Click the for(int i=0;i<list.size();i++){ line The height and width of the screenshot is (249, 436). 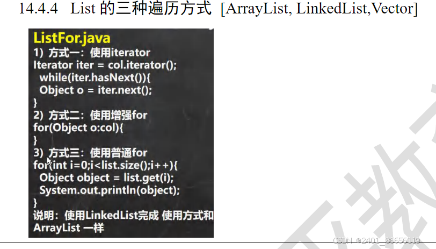[x=105, y=165]
